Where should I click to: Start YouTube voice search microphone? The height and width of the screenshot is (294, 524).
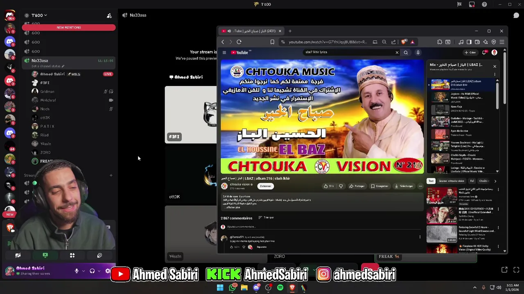click(418, 52)
